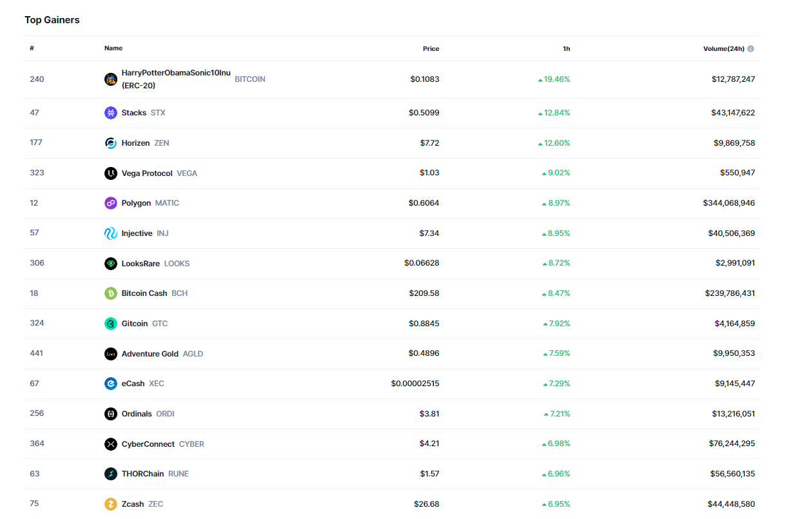The height and width of the screenshot is (519, 800).
Task: Open the Ordinals ORDI link
Action: click(x=137, y=414)
